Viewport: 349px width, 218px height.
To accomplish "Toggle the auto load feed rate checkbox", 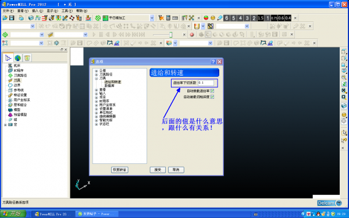I will [212, 91].
